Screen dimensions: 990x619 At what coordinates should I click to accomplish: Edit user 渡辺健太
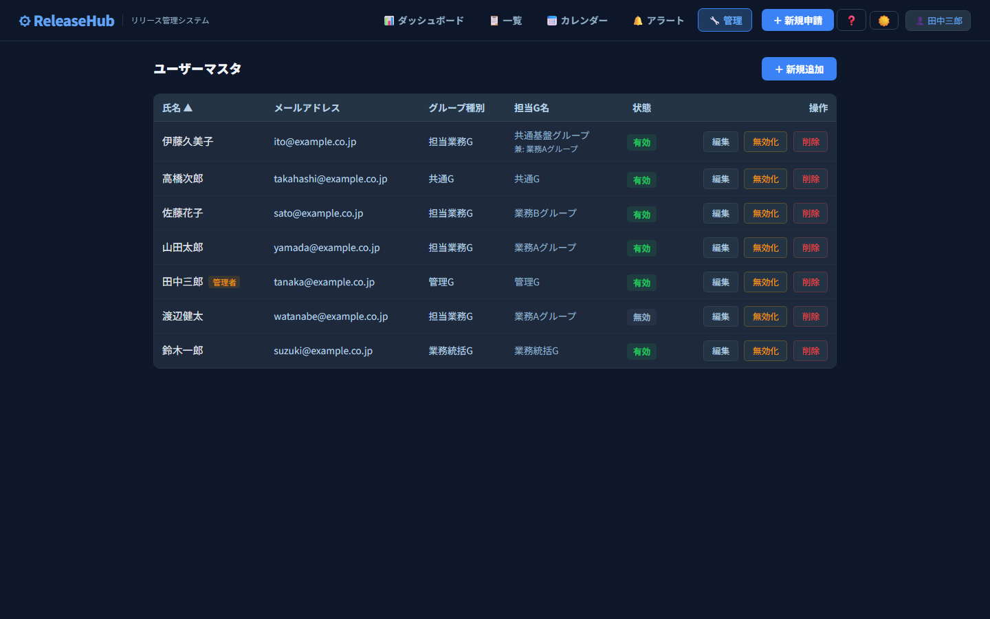point(720,316)
